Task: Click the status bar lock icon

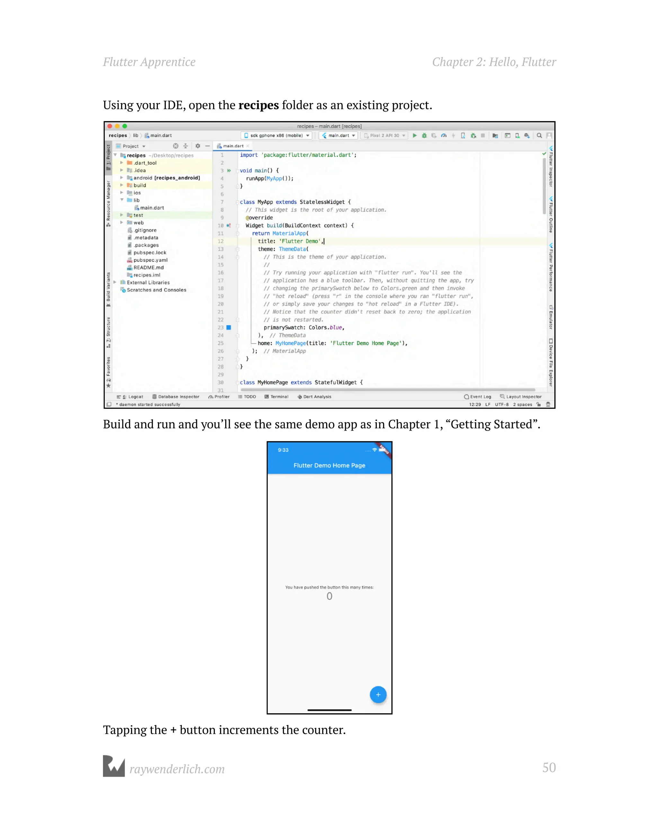Action: pos(538,404)
